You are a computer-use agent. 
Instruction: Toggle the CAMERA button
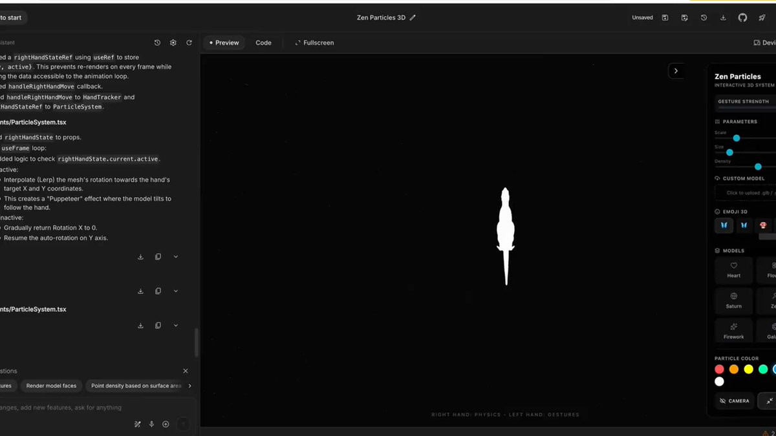(x=735, y=400)
